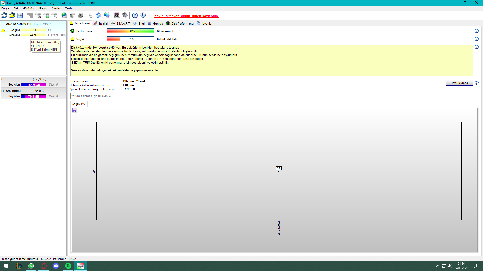483x271 pixels.
Task: Switch to the S.M.A.R.T. tab
Action: click(x=121, y=23)
